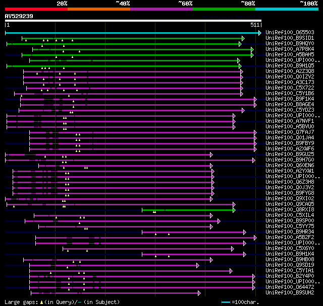323x306 pixels.
Task: Click the cyan ~100% identity legend segment
Action: coord(287,9)
